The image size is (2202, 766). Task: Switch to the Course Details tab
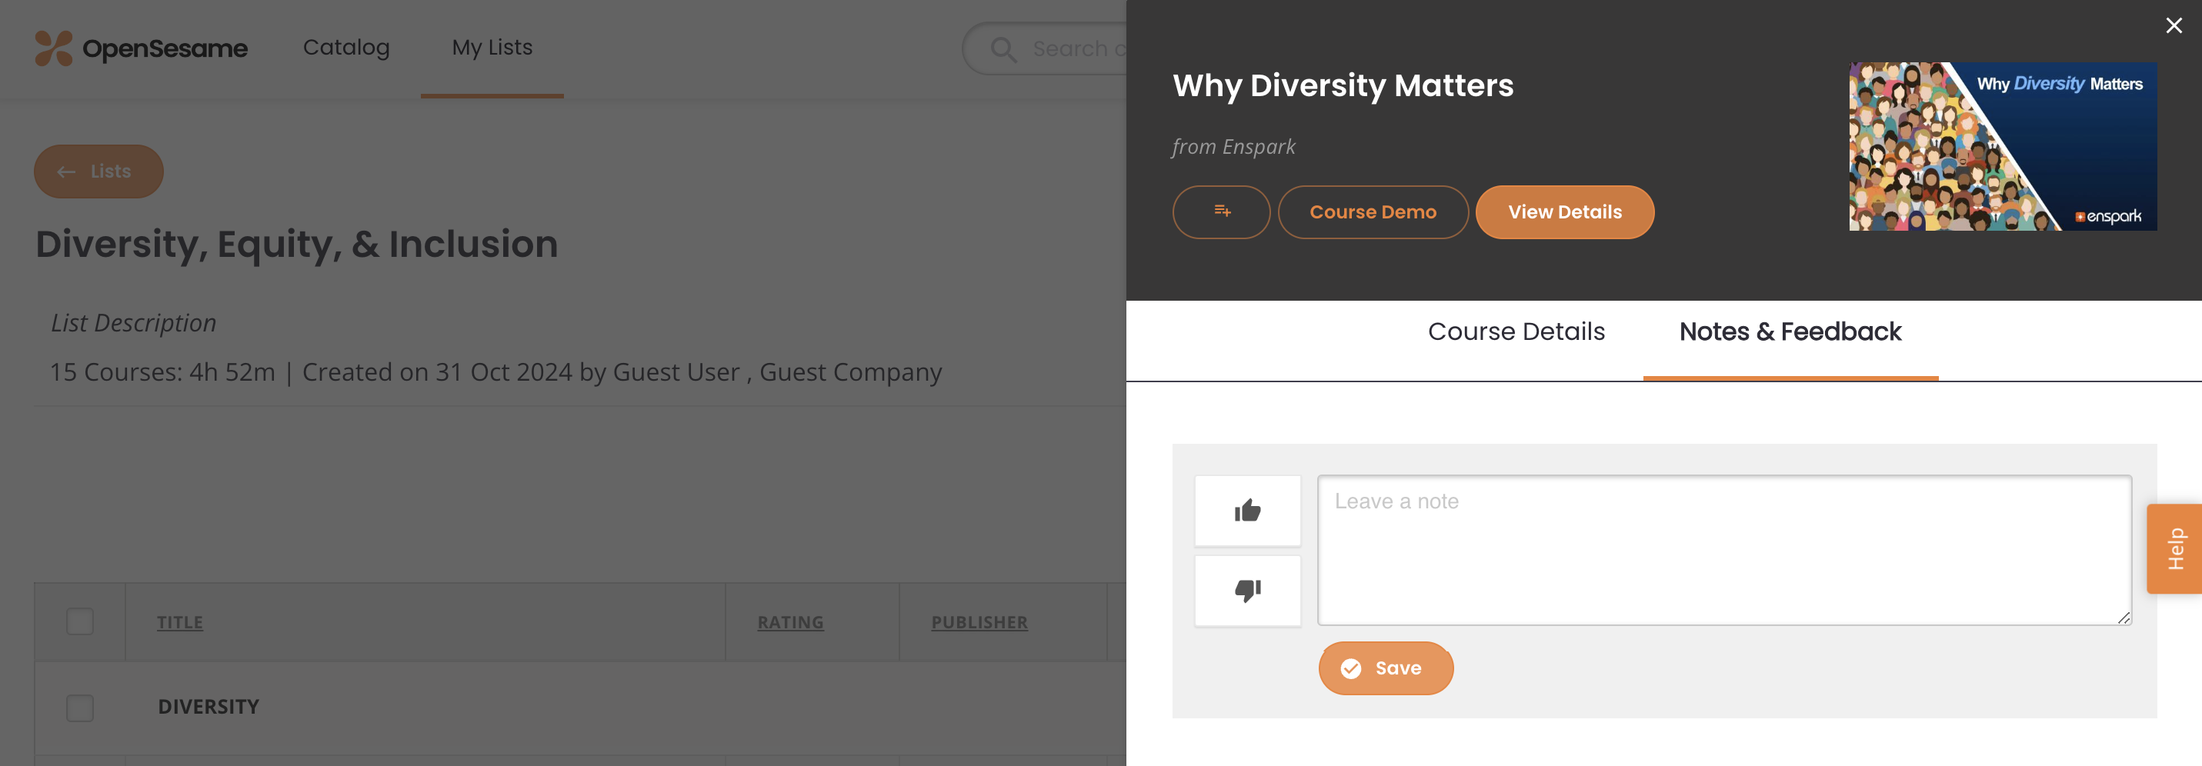click(x=1516, y=331)
